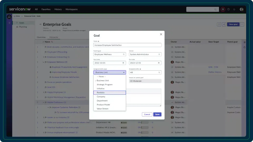Screen dimensions: 253x142
Task: Open the All menu
Action: (36, 9)
